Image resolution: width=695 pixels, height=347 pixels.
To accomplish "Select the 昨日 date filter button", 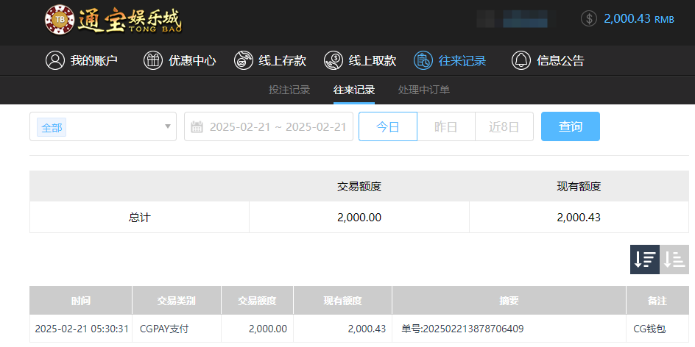I will 446,126.
